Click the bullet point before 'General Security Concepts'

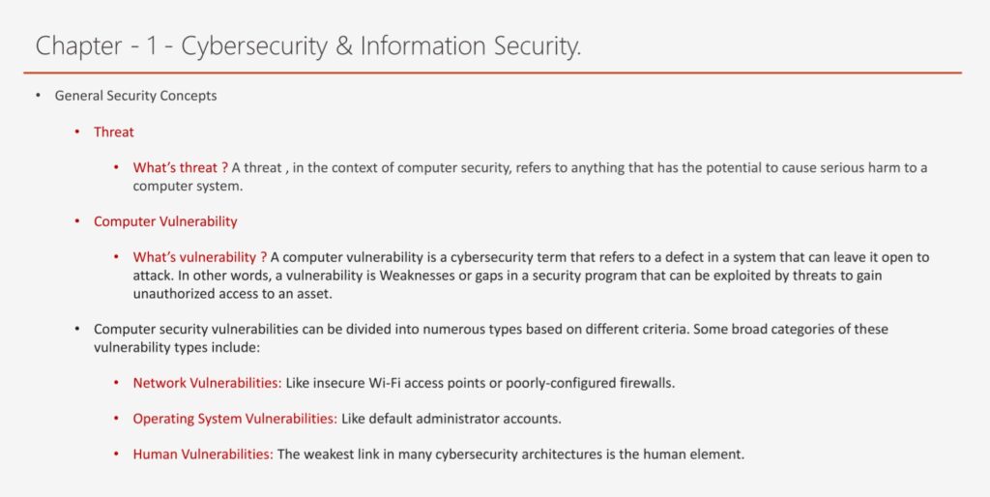tap(39, 96)
